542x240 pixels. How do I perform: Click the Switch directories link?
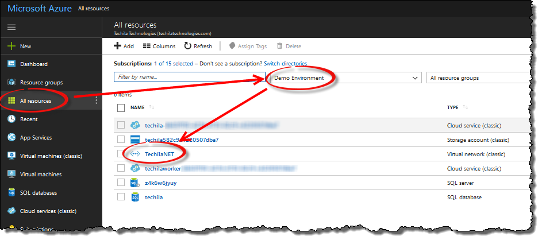(x=286, y=64)
